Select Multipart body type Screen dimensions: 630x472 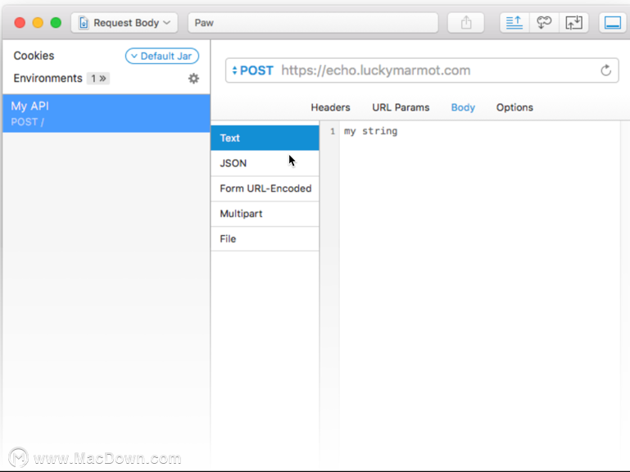(265, 214)
